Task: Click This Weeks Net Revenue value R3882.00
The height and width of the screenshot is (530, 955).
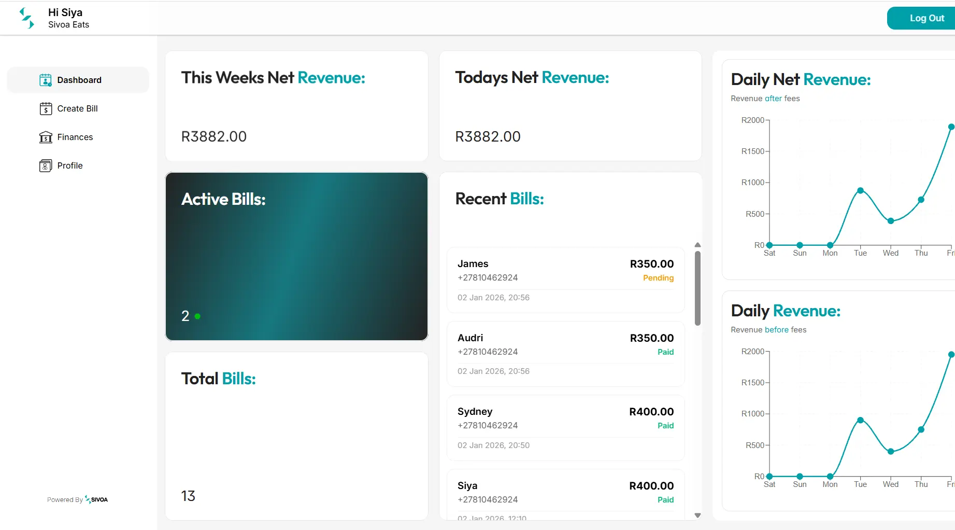Action: [213, 137]
